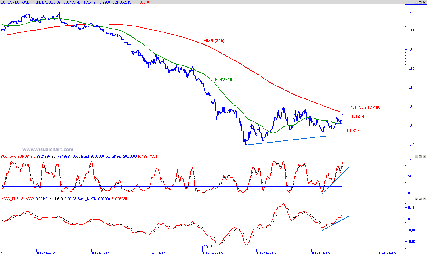Click the 50 value on stochastic axis
This screenshot has width=427, height=255.
point(410,176)
